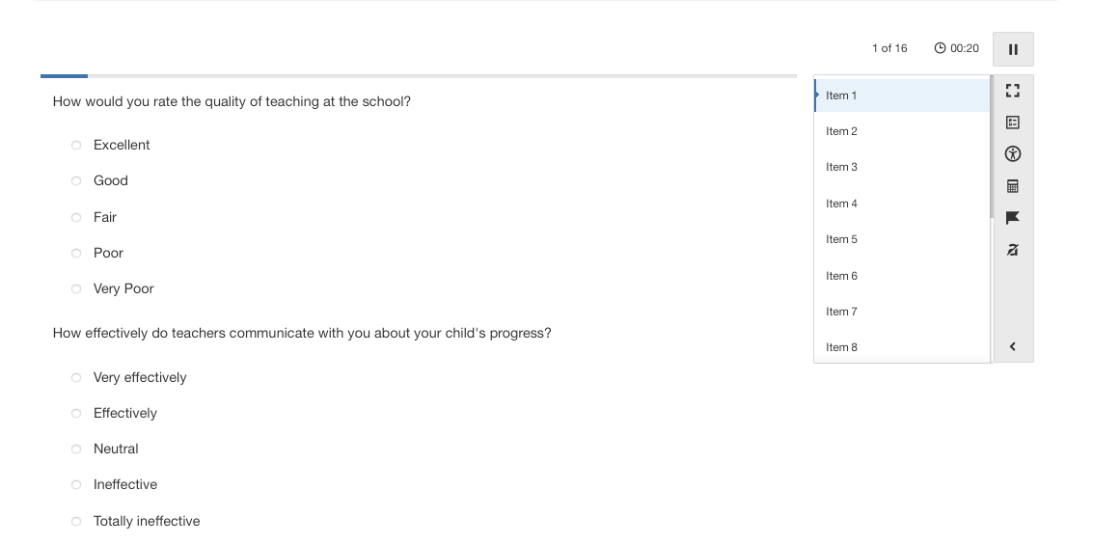
Task: Jump to Item 5 in list
Action: pyautogui.click(x=902, y=239)
